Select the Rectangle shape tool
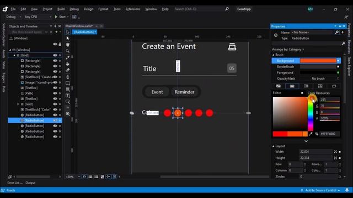This screenshot has height=198, width=353. point(67,83)
